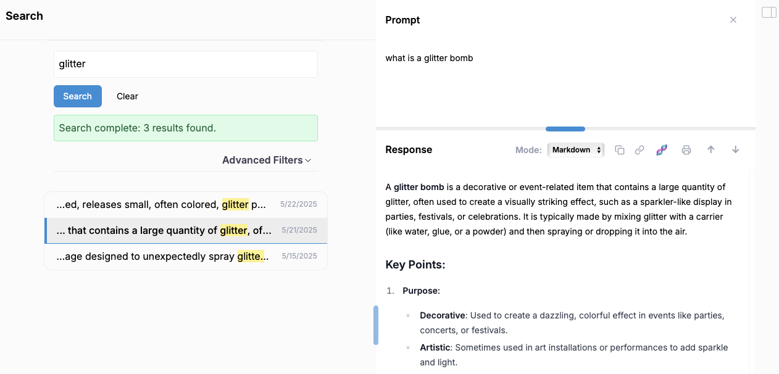Click the search field containing 'glitter'
Image resolution: width=779 pixels, height=374 pixels.
[x=185, y=64]
